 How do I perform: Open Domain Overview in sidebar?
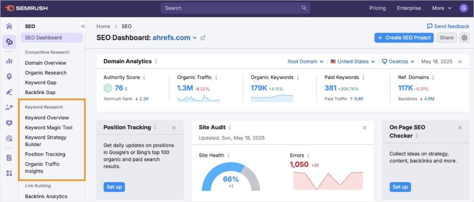point(46,63)
